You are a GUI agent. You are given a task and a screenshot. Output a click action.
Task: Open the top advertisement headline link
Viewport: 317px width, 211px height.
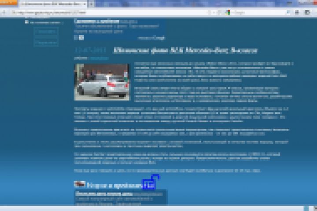pyautogui.click(x=96, y=21)
